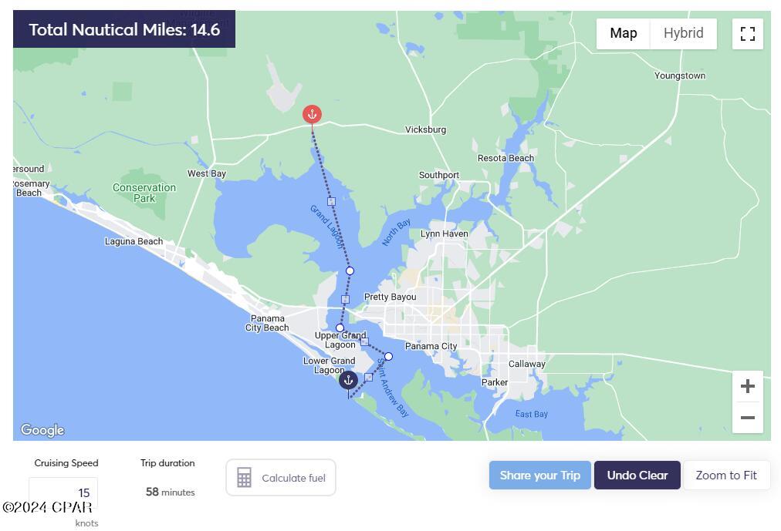Image resolution: width=781 pixels, height=531 pixels.
Task: Switch to Map view
Action: (624, 33)
